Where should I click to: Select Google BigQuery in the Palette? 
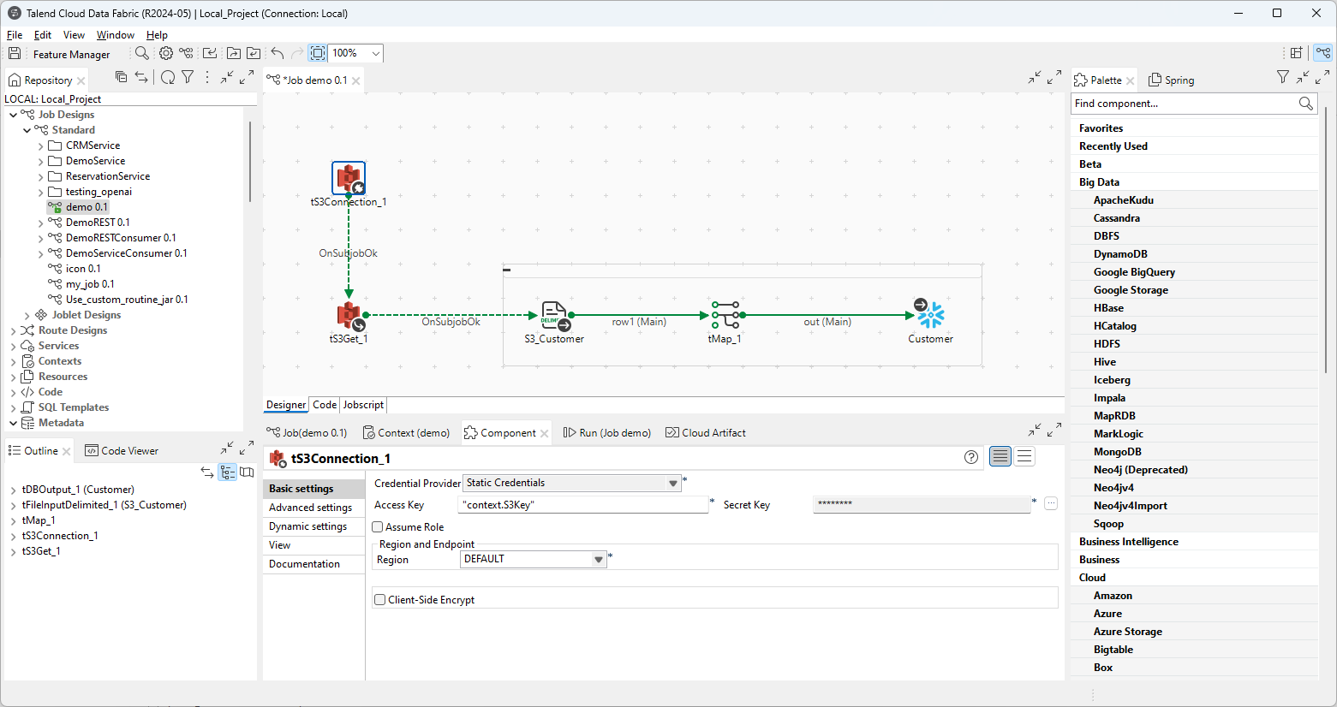pos(1134,272)
